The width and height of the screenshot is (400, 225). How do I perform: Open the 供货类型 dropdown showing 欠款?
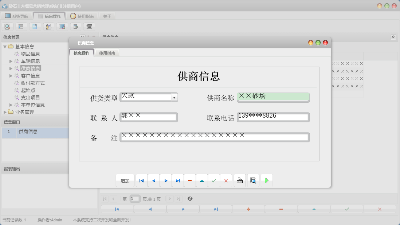point(174,97)
